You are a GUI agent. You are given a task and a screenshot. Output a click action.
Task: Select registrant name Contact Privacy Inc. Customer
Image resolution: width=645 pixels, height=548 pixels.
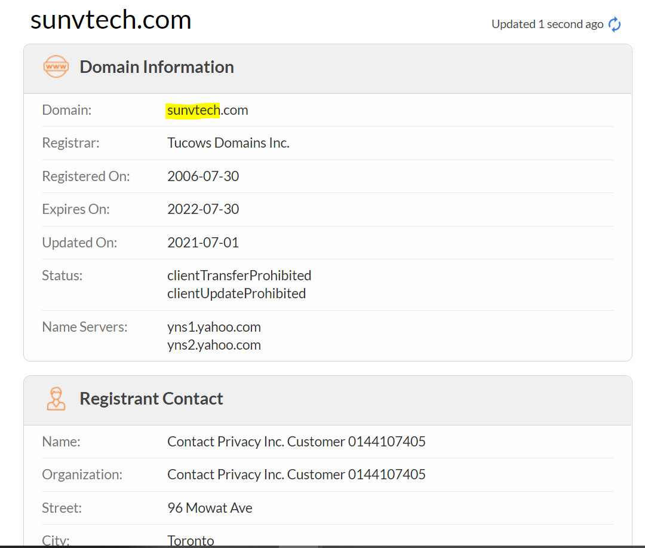(x=296, y=441)
